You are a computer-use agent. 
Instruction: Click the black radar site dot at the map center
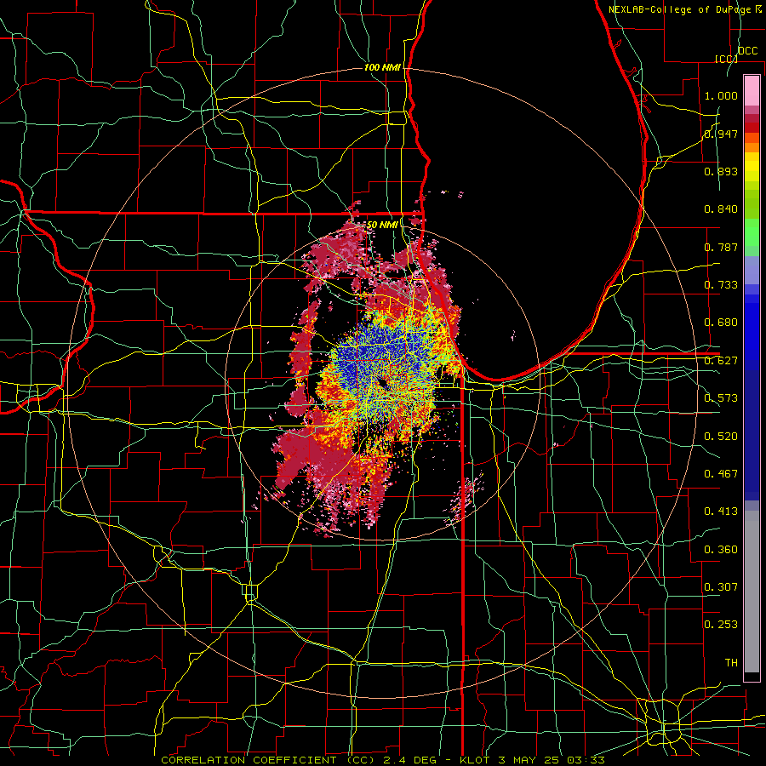point(384,385)
